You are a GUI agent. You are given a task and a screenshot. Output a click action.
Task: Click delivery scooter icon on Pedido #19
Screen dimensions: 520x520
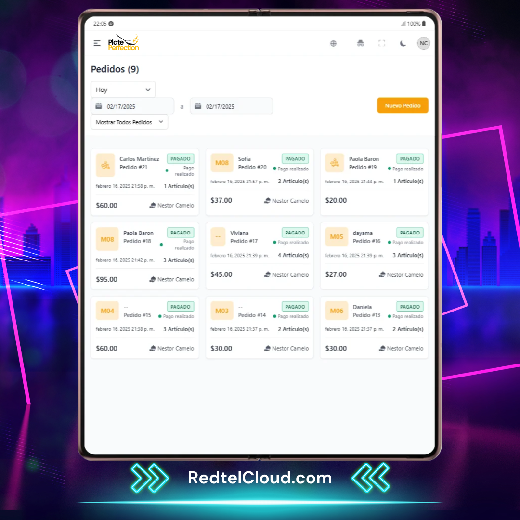[x=335, y=163]
